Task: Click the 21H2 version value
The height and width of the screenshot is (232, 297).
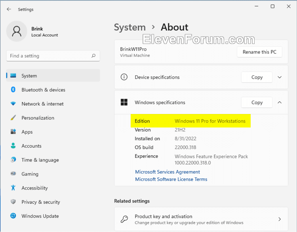Action: (180, 130)
